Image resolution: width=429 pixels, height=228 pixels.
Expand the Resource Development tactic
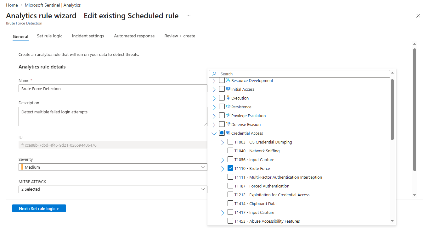coord(214,81)
